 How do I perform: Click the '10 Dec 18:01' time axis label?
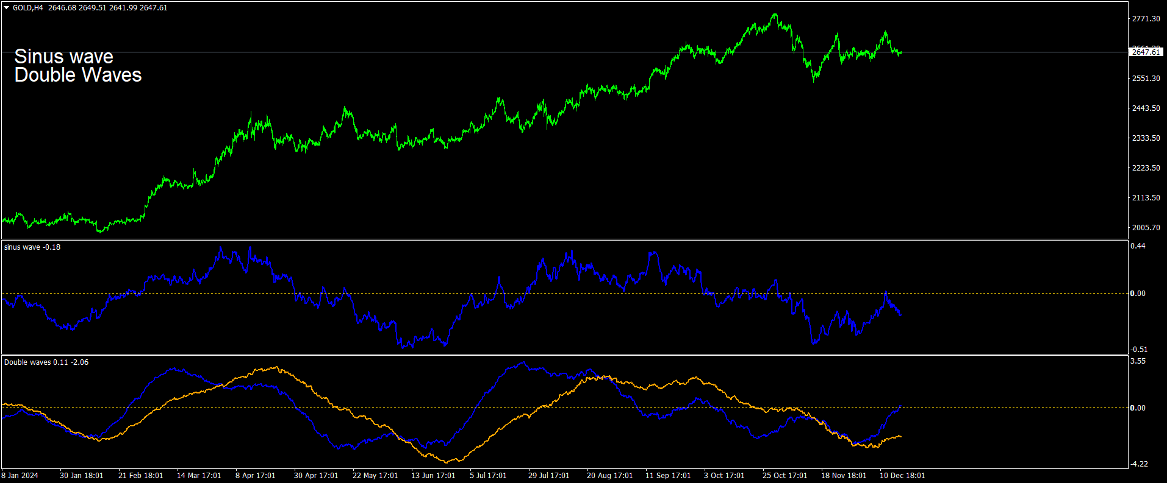[902, 476]
